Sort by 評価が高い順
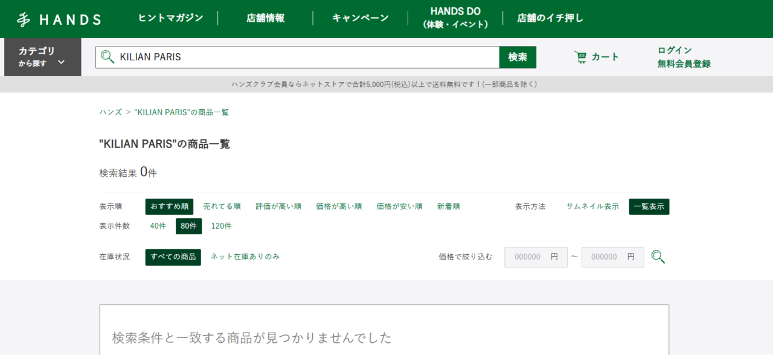This screenshot has height=355, width=773. click(x=278, y=206)
